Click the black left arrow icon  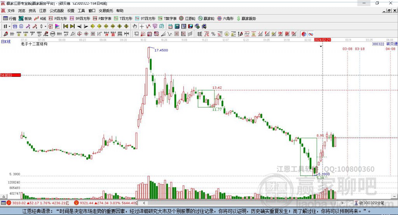pyautogui.click(x=79, y=26)
